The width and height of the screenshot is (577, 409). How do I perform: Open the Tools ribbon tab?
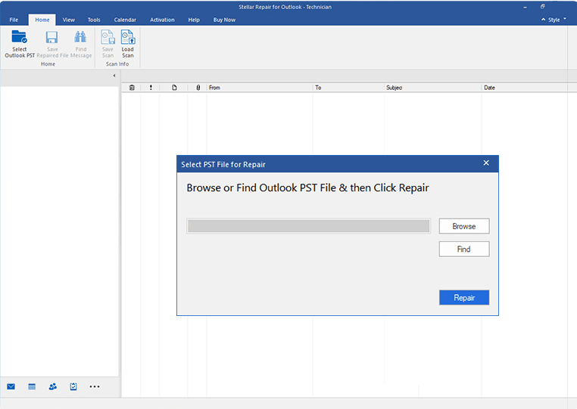tap(94, 20)
